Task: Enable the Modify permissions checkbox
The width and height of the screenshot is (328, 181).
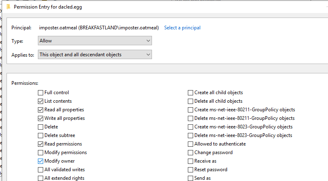Action: pyautogui.click(x=40, y=152)
